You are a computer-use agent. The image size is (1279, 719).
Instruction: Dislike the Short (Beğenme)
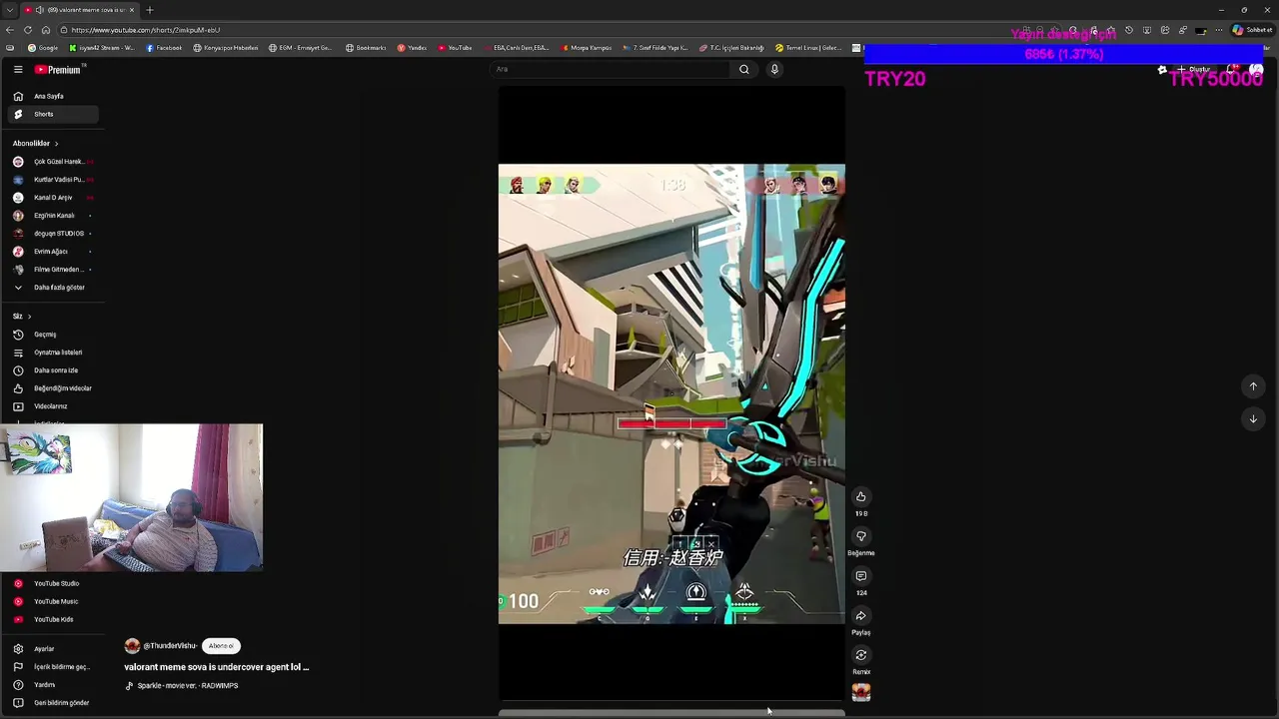click(860, 536)
